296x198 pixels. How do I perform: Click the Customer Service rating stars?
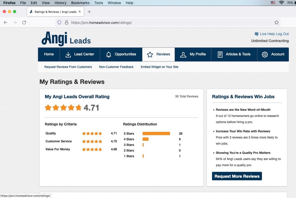pyautogui.click(x=92, y=142)
